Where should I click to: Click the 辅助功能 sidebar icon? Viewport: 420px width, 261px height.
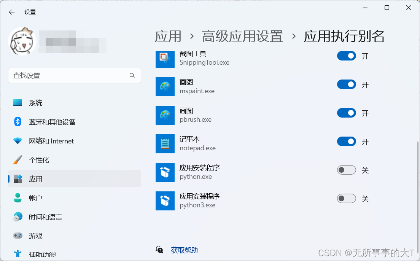pyautogui.click(x=17, y=255)
